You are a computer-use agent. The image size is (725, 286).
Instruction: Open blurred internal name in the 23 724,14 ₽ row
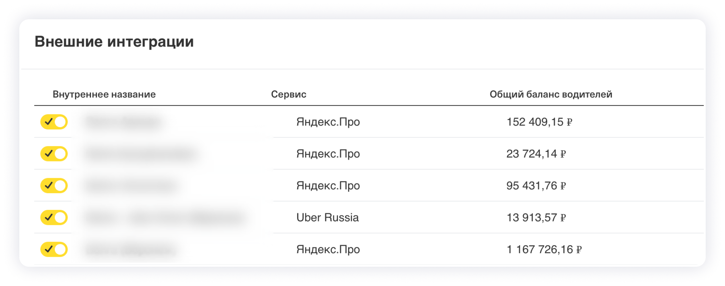click(141, 154)
